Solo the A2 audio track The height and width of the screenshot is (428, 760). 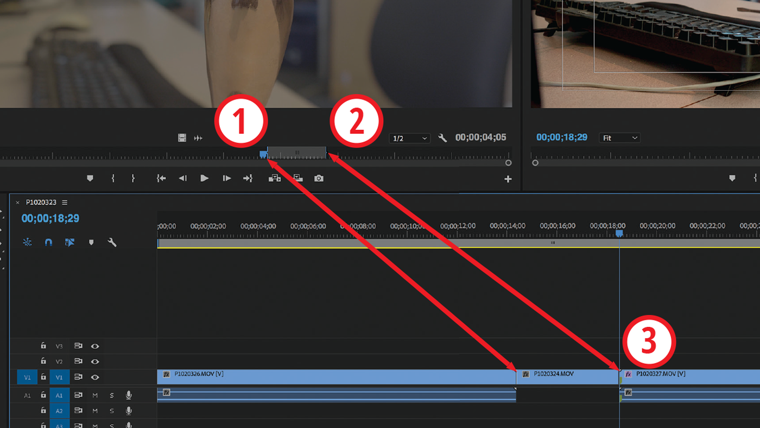(x=111, y=411)
